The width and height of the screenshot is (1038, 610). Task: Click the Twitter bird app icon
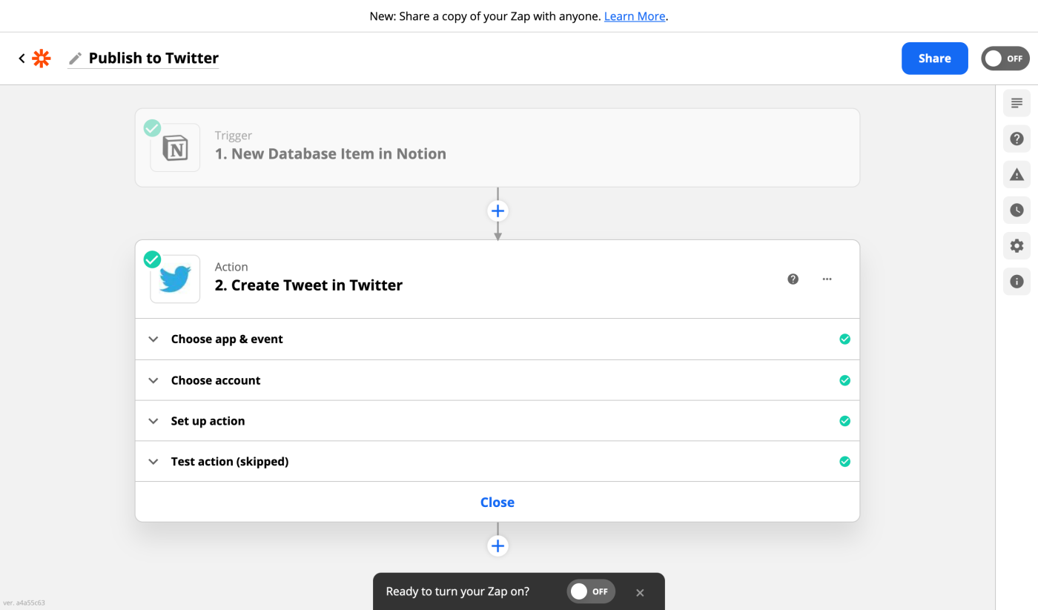[x=175, y=279]
